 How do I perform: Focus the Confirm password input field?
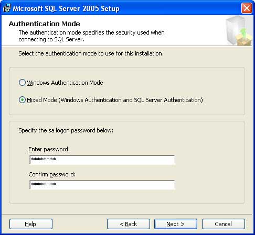tap(102, 185)
